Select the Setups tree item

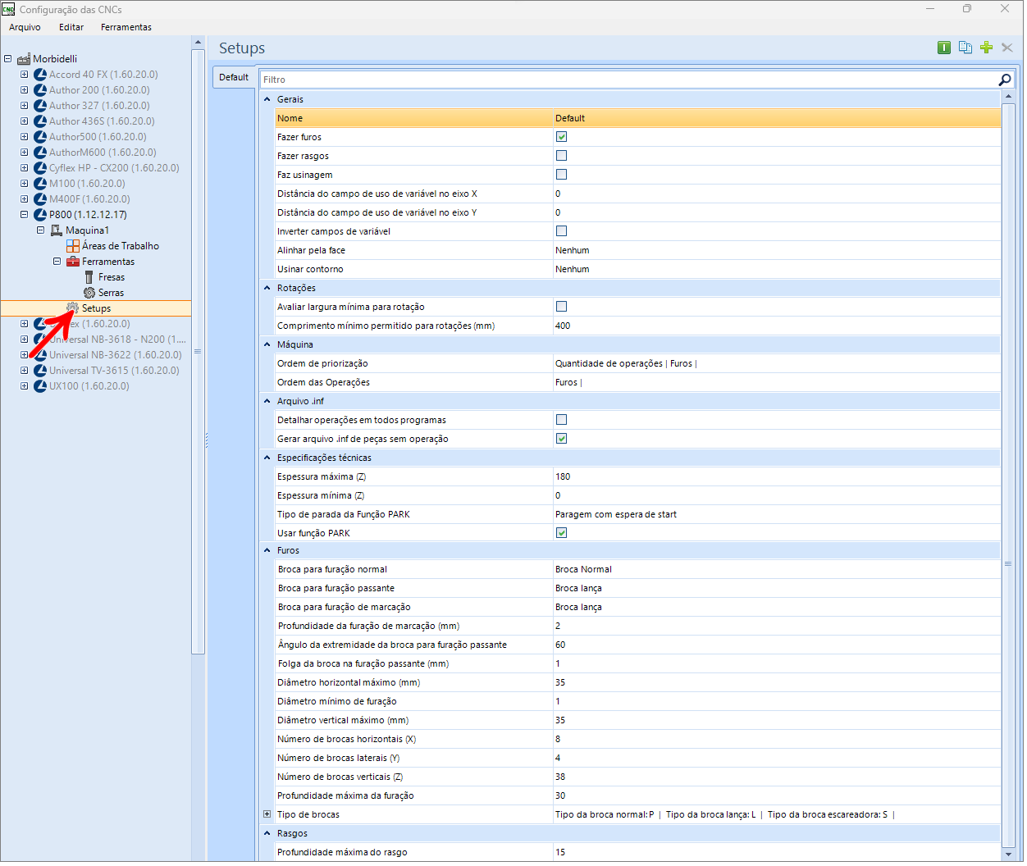pyautogui.click(x=96, y=308)
